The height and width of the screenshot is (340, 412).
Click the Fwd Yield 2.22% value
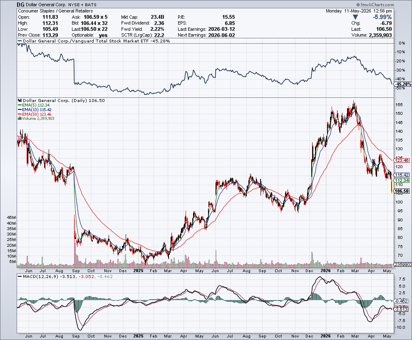pyautogui.click(x=157, y=29)
